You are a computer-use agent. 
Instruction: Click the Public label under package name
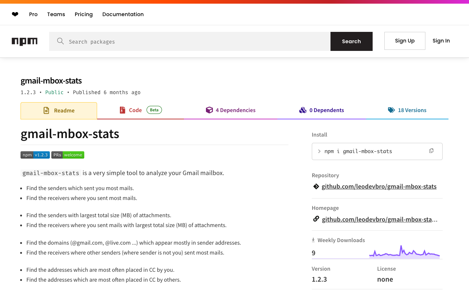pyautogui.click(x=54, y=92)
